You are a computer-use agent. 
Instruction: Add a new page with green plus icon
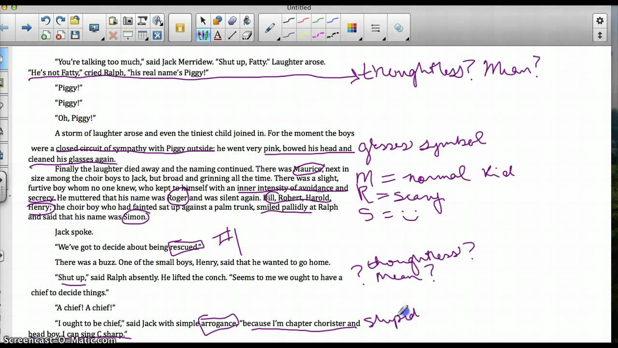click(45, 35)
